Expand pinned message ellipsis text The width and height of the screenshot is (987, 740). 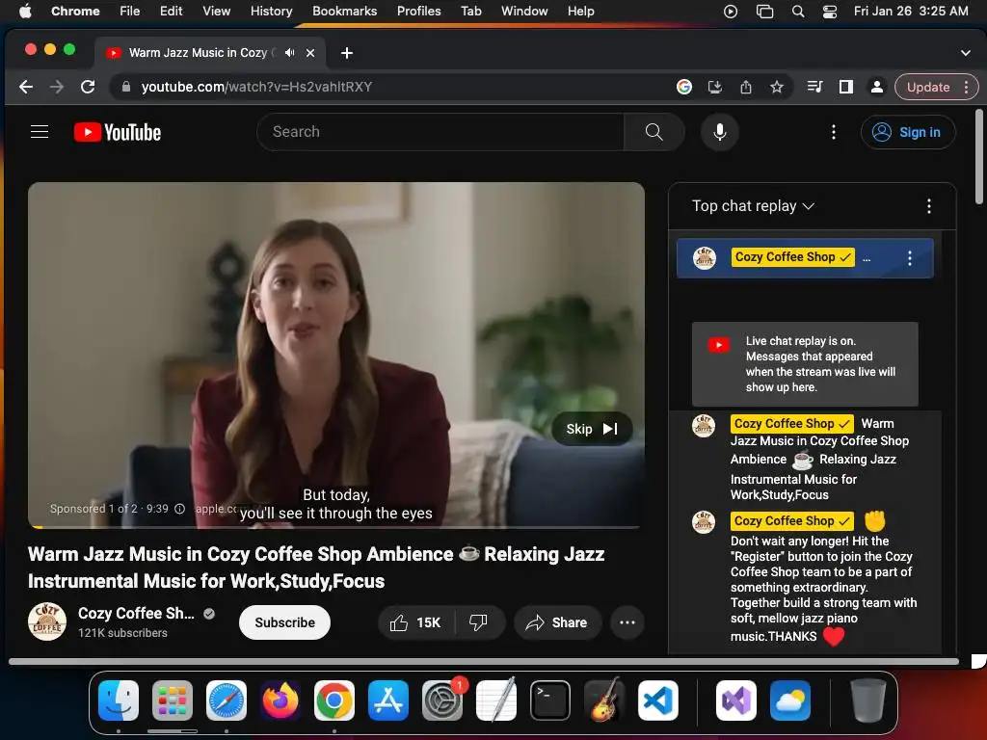(x=867, y=258)
